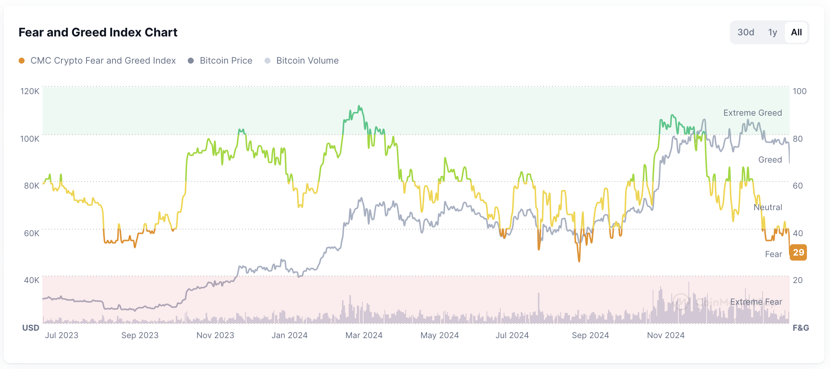Toggle the Bitcoin Volume legend item
830x369 pixels.
point(307,61)
